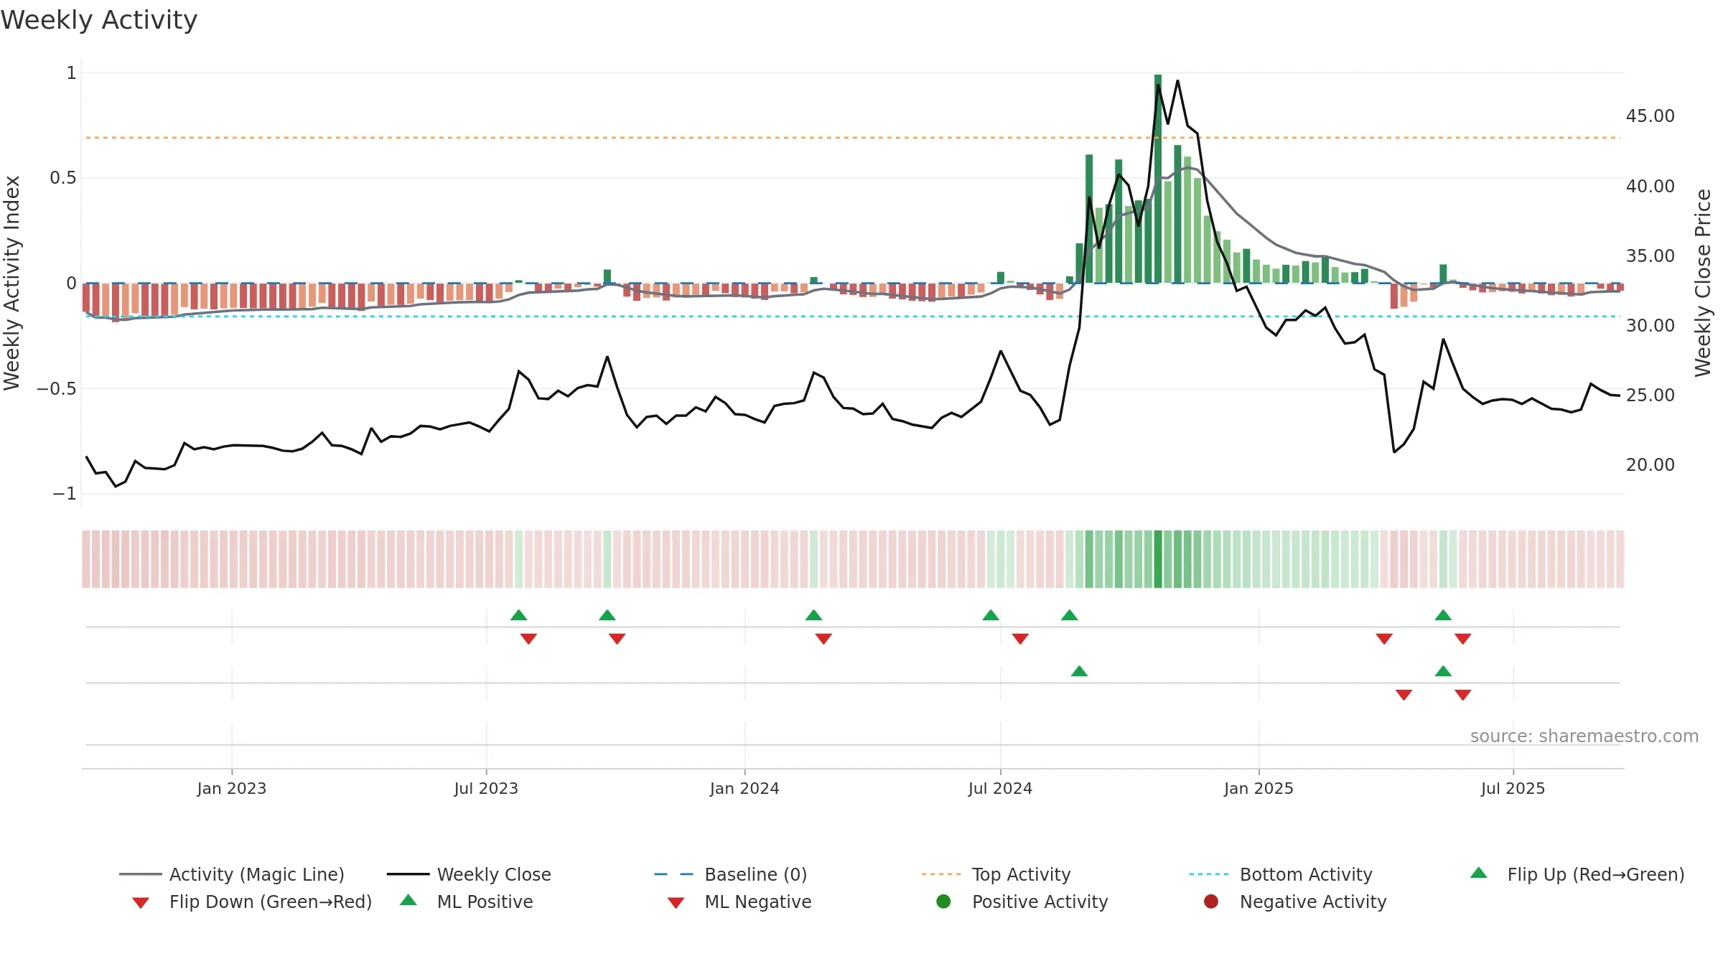Click the flip-up marker near Feb 2024
The width and height of the screenshot is (1723, 969).
tap(813, 615)
